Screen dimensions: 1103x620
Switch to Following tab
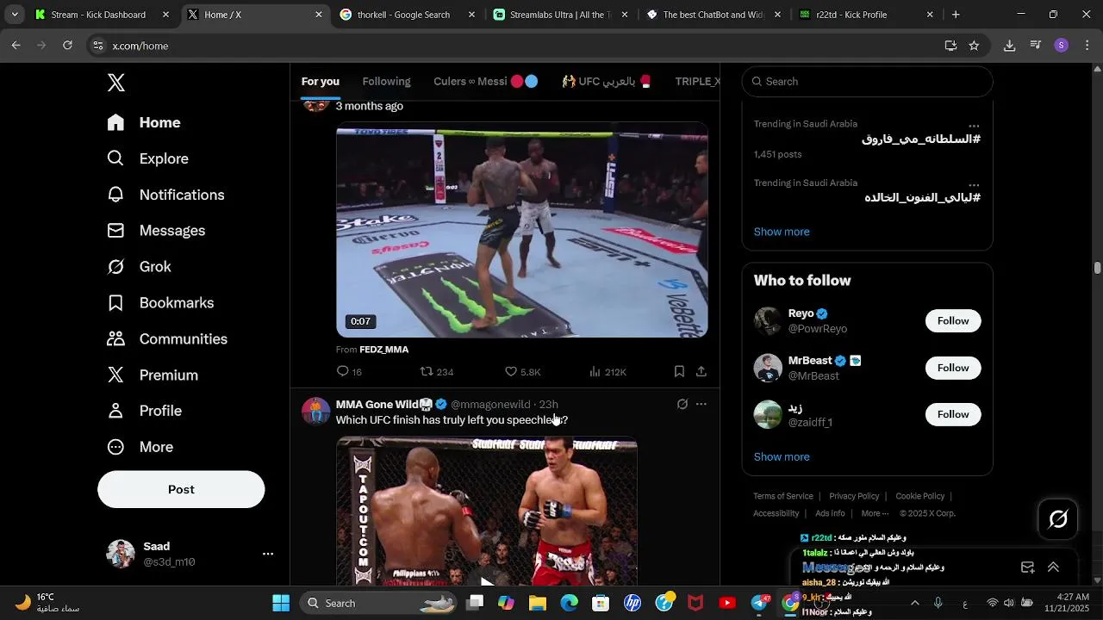point(386,82)
